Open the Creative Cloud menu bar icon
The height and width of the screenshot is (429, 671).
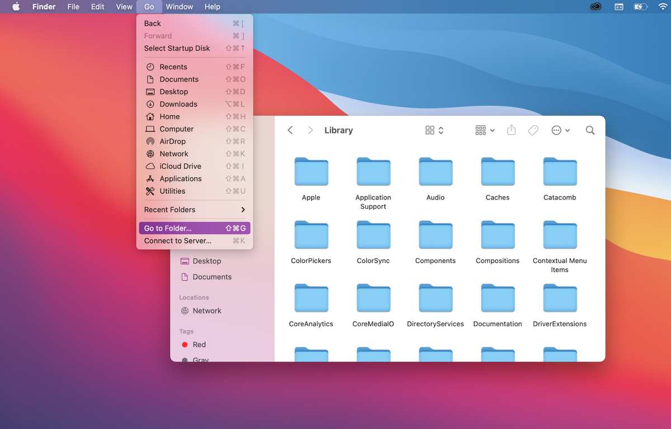(x=596, y=7)
